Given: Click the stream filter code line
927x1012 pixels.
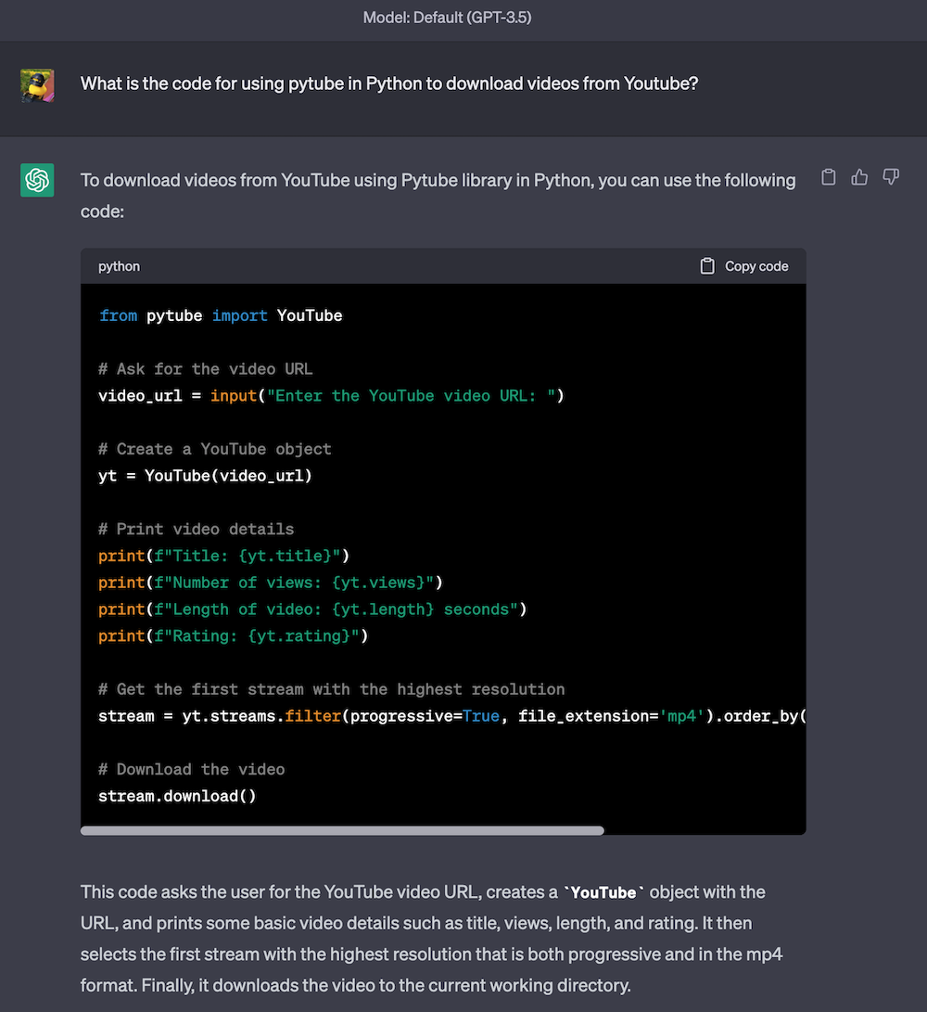Looking at the screenshot, I should pos(451,716).
